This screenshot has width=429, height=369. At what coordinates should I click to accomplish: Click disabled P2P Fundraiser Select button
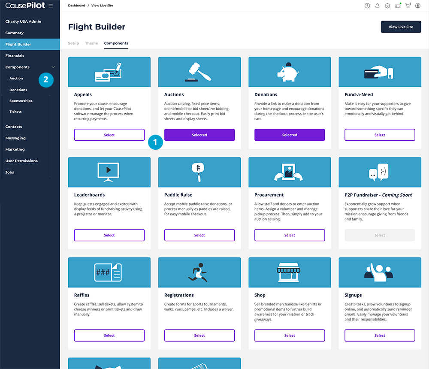(380, 235)
